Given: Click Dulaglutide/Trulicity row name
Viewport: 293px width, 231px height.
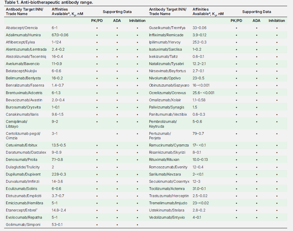Looking at the screenshot, I should 23,167.
